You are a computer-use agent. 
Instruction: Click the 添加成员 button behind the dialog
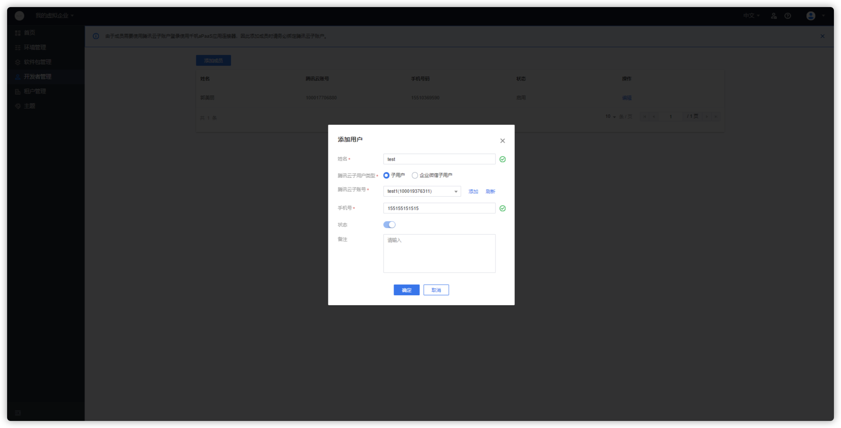[x=213, y=60]
